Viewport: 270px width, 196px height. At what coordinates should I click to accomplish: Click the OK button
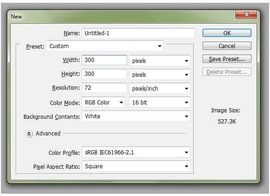[227, 33]
